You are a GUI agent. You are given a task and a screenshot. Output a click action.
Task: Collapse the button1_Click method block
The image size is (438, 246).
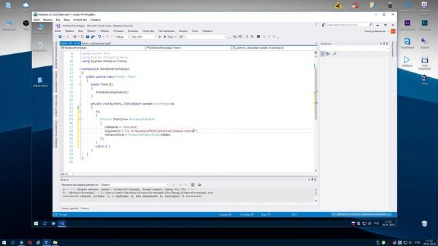[x=81, y=104]
